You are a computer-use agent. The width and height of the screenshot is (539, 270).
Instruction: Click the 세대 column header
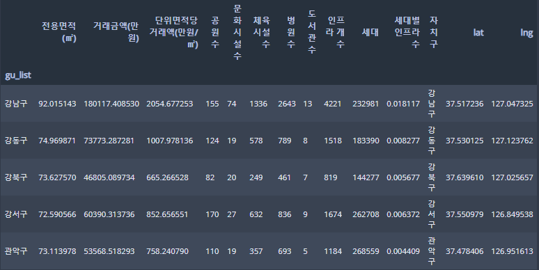[370, 32]
